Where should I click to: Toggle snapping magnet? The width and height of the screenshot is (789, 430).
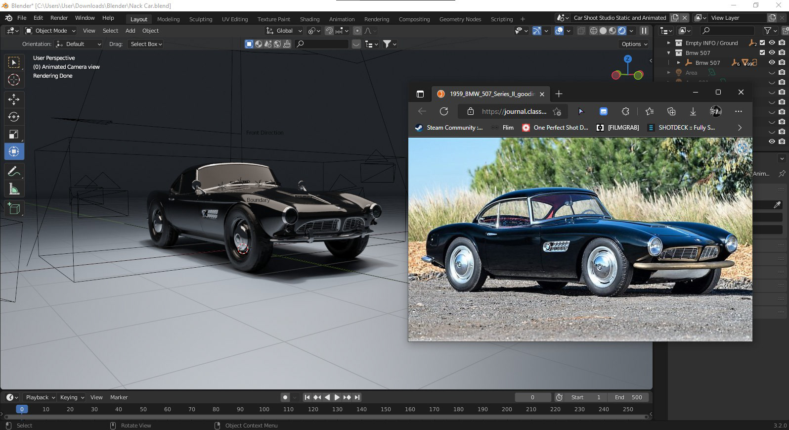coord(329,31)
